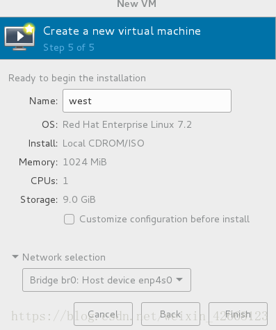Screen dimensions: 276x330
Task: Click the Name field containing west
Action: click(x=147, y=101)
